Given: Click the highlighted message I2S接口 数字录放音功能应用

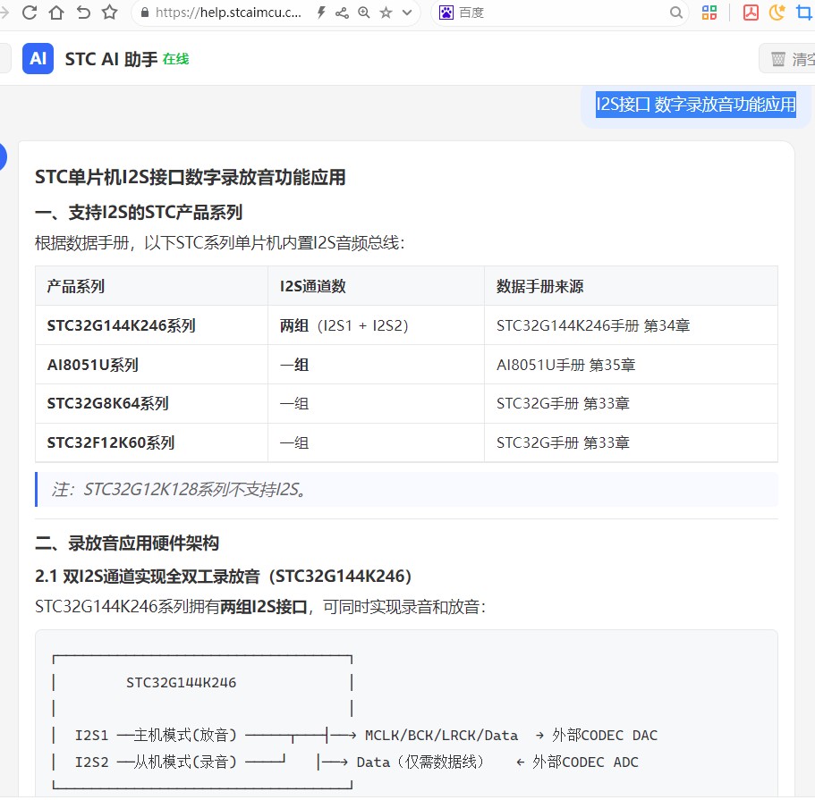Looking at the screenshot, I should coord(695,105).
